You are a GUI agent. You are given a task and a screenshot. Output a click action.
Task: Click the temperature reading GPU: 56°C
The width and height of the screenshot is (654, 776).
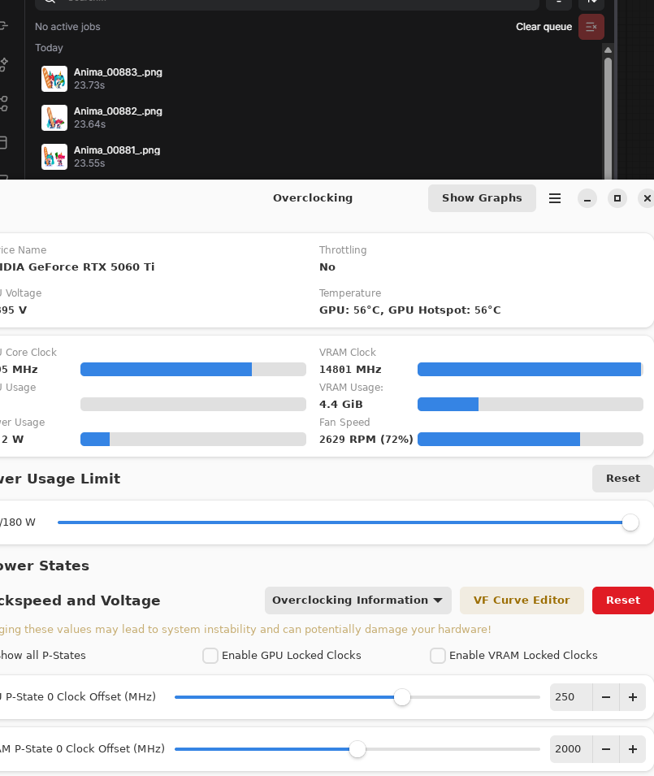click(x=350, y=310)
